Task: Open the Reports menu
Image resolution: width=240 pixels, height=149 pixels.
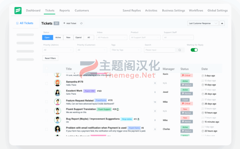Action: (65, 11)
